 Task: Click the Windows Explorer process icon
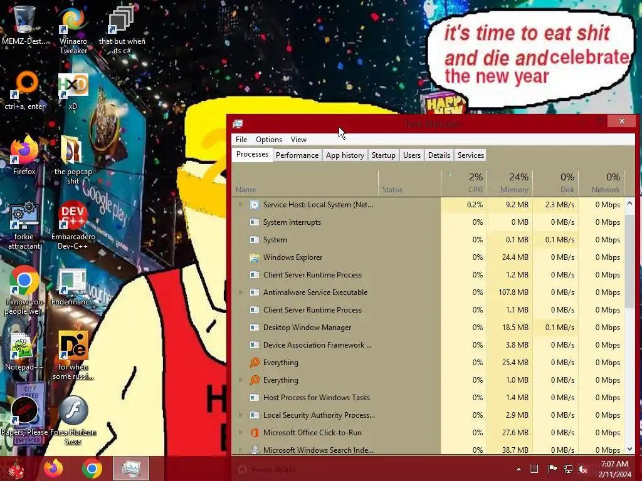click(x=255, y=257)
